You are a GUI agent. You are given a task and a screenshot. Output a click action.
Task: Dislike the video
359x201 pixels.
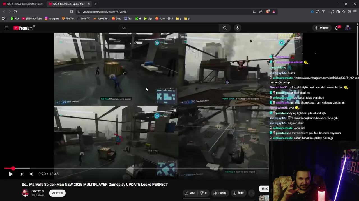click(x=203, y=193)
